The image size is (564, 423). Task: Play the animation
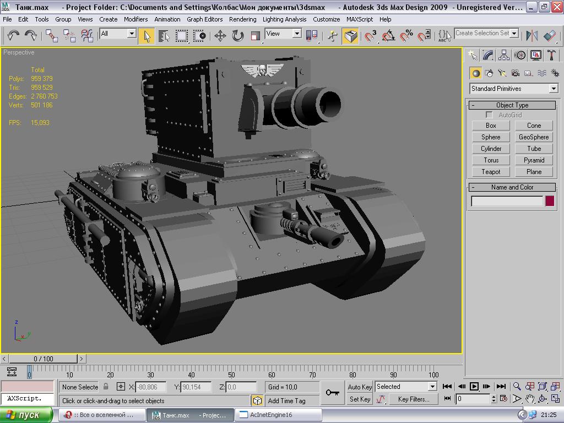[x=474, y=386]
